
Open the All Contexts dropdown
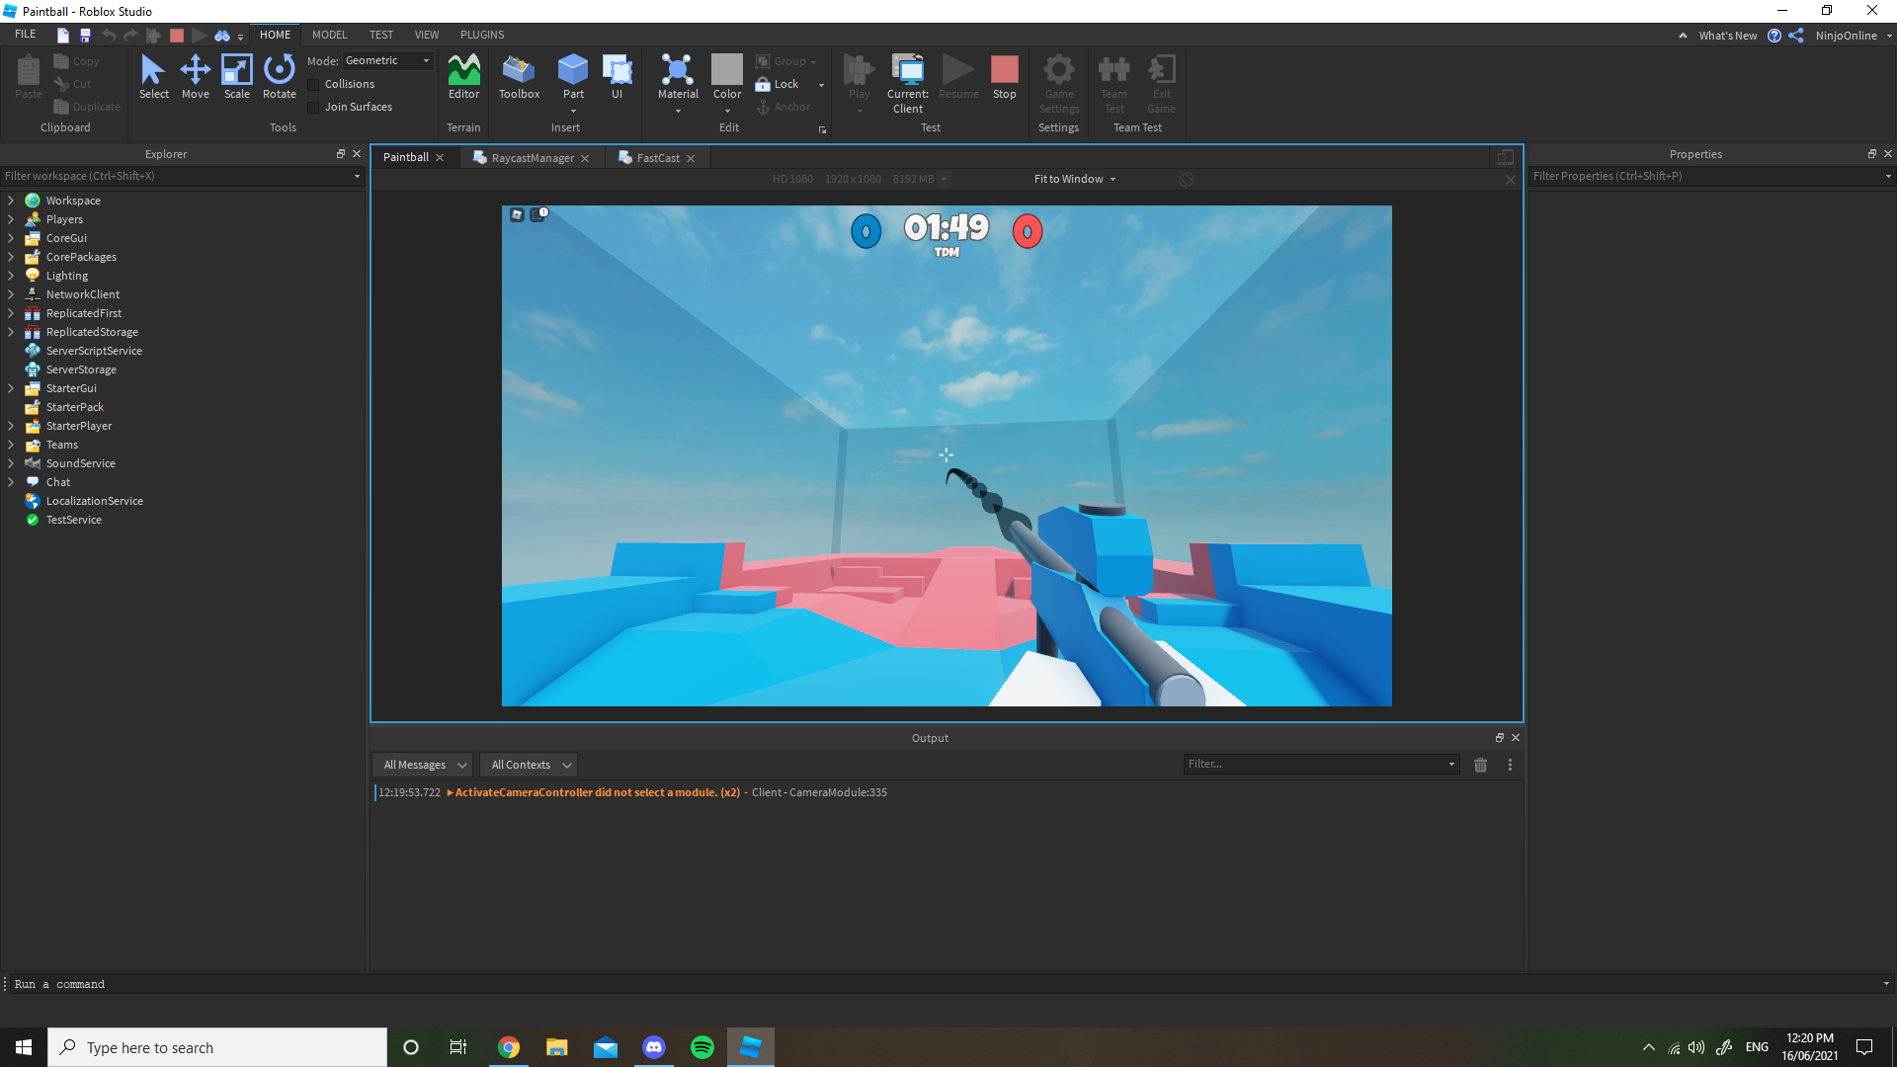[530, 765]
